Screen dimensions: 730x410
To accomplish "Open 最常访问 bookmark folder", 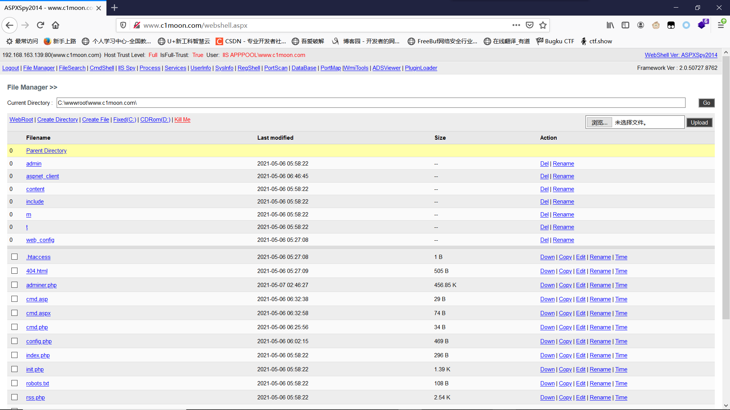I will click(x=22, y=41).
